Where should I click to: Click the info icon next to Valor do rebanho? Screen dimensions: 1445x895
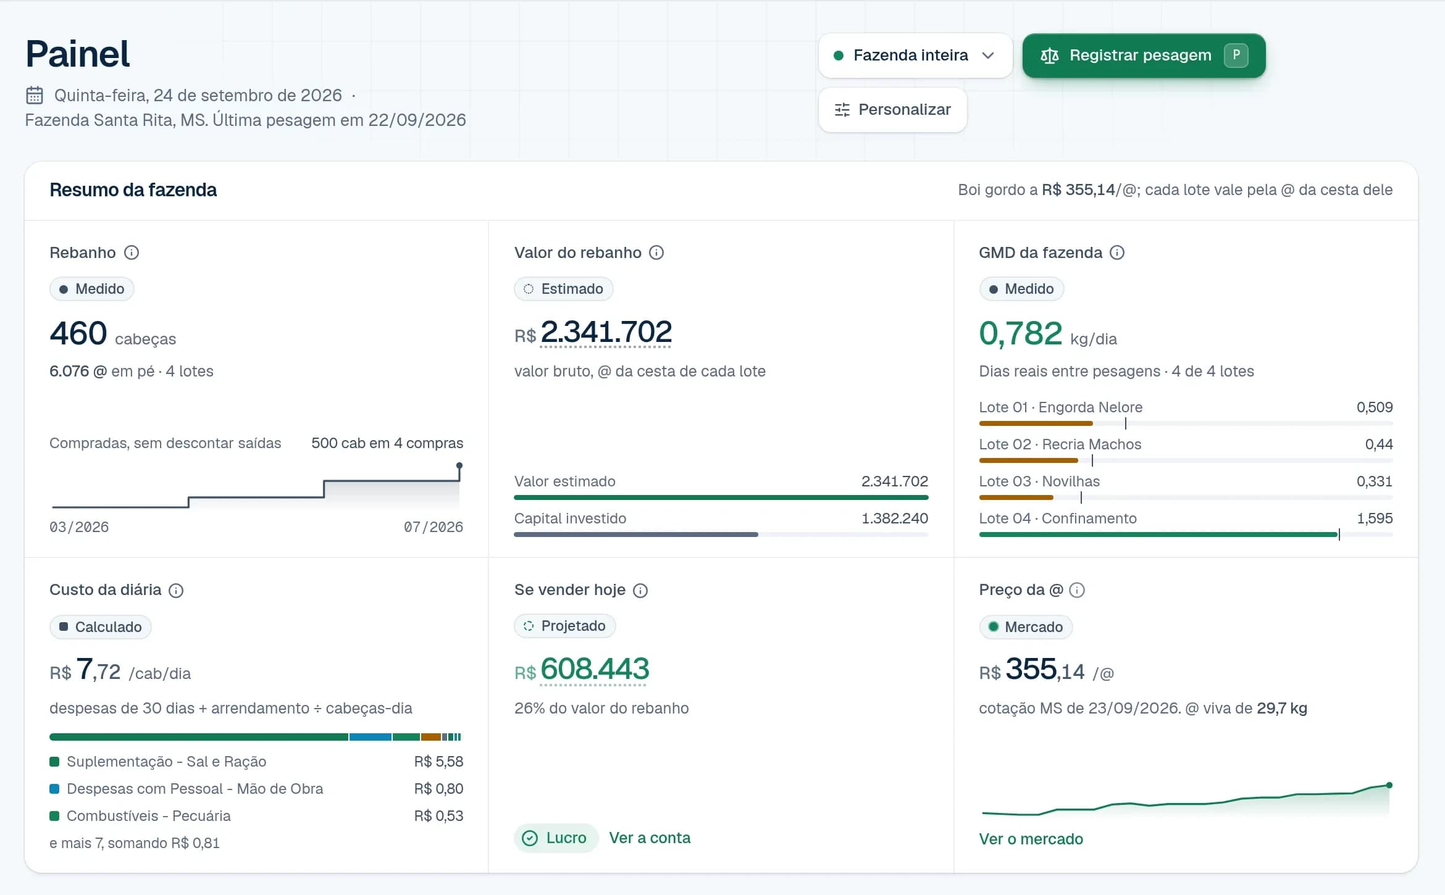pos(656,252)
